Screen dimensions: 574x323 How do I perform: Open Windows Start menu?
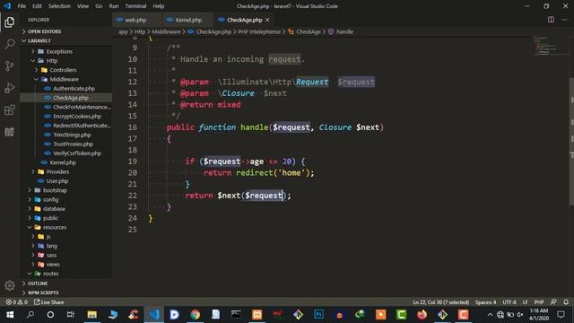[x=10, y=315]
